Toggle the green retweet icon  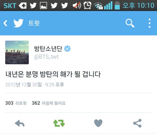click(59, 123)
